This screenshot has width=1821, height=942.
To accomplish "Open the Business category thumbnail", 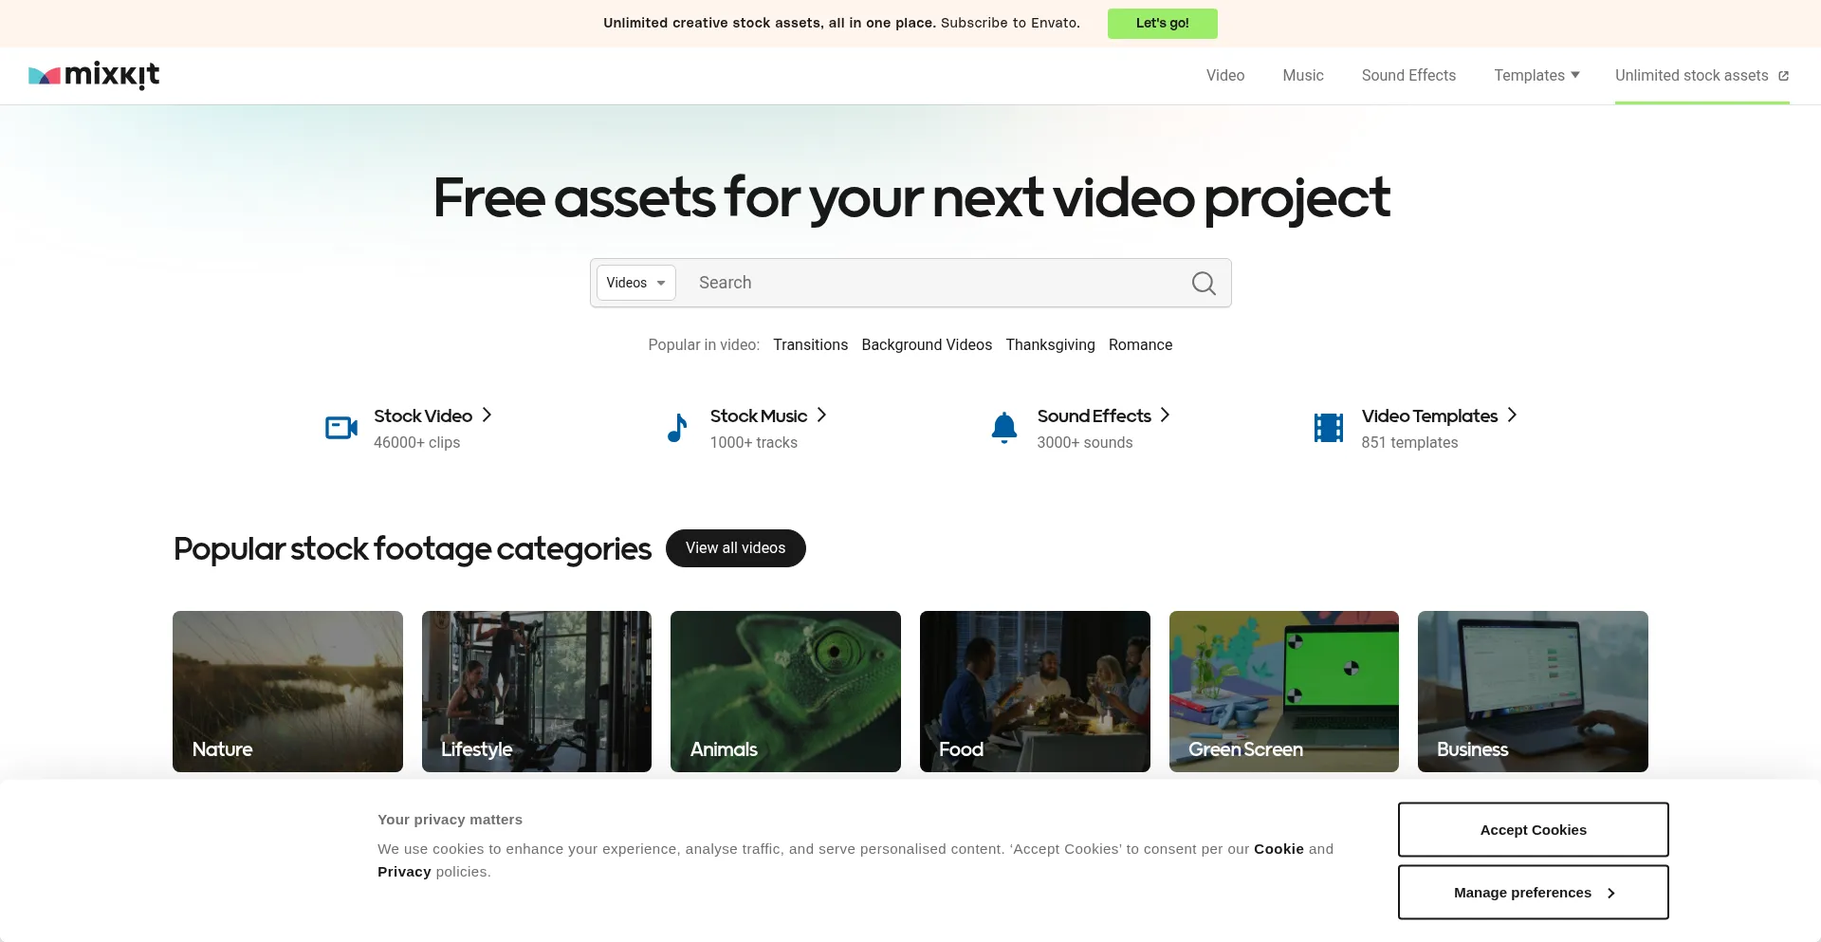I will point(1533,692).
